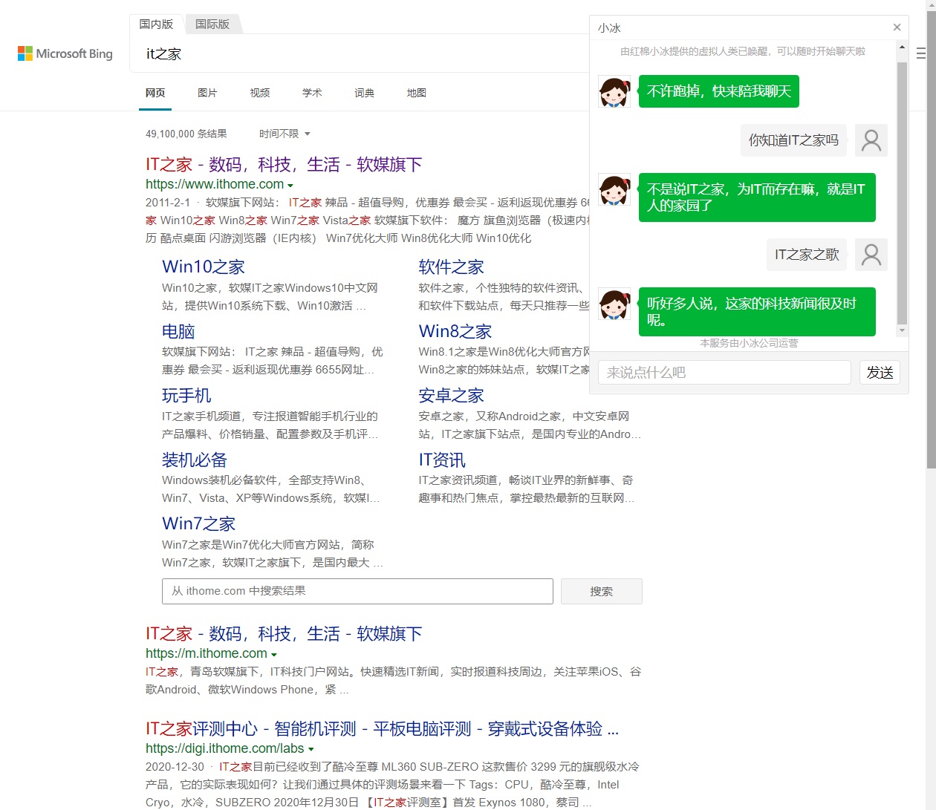The width and height of the screenshot is (936, 810).
Task: Click 小冰 avatar beside last green message
Action: point(614,304)
